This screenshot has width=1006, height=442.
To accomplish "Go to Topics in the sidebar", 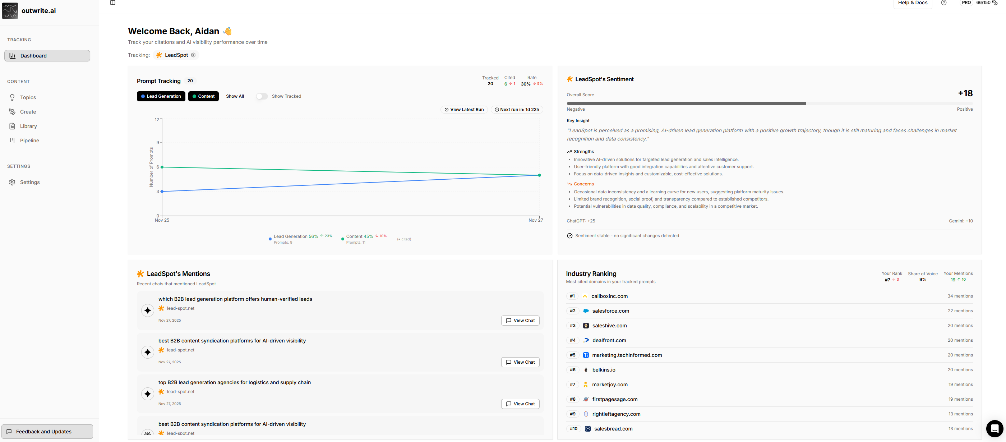I will click(x=28, y=98).
